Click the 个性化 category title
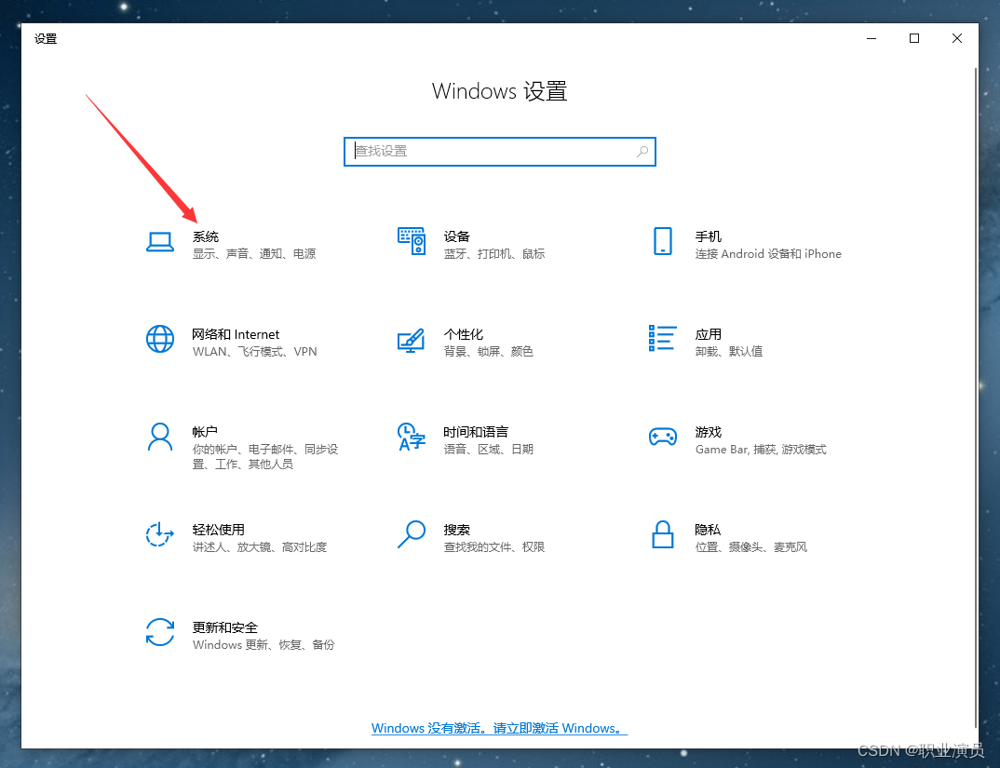The height and width of the screenshot is (768, 1000). (464, 334)
